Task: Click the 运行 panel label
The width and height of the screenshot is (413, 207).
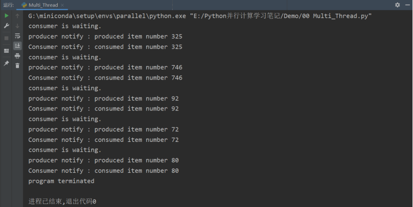Action: pos(8,5)
